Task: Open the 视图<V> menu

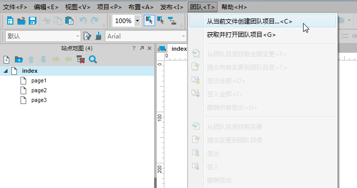Action: point(78,7)
